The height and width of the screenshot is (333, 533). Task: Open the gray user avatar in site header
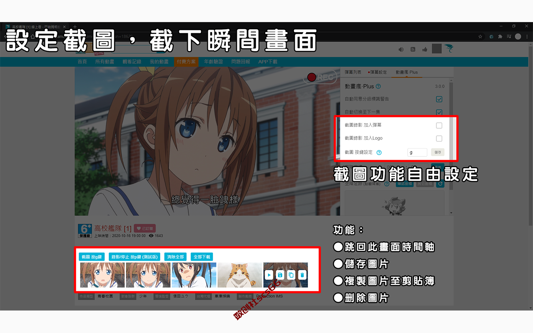tap(436, 49)
